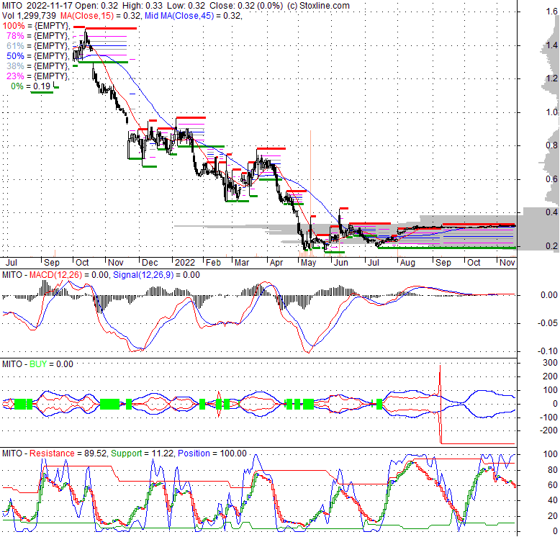Screen dimensions: 560x537
Task: Click the 0.2 price axis value
Action: coord(551,245)
